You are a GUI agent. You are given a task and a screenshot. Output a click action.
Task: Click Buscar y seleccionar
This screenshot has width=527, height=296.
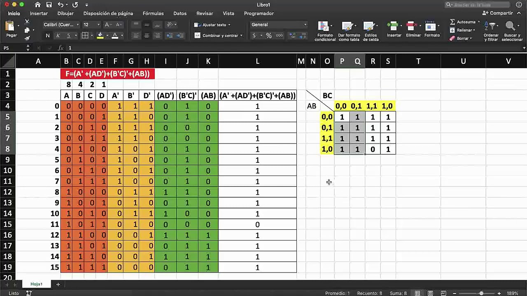coord(512,31)
